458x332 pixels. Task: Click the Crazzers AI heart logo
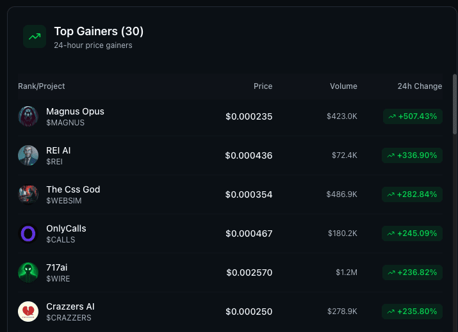pyautogui.click(x=28, y=312)
